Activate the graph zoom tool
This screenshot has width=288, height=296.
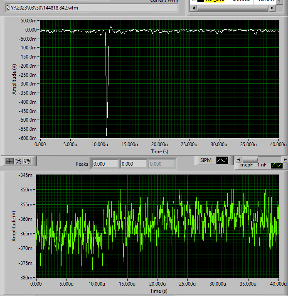click(19, 161)
